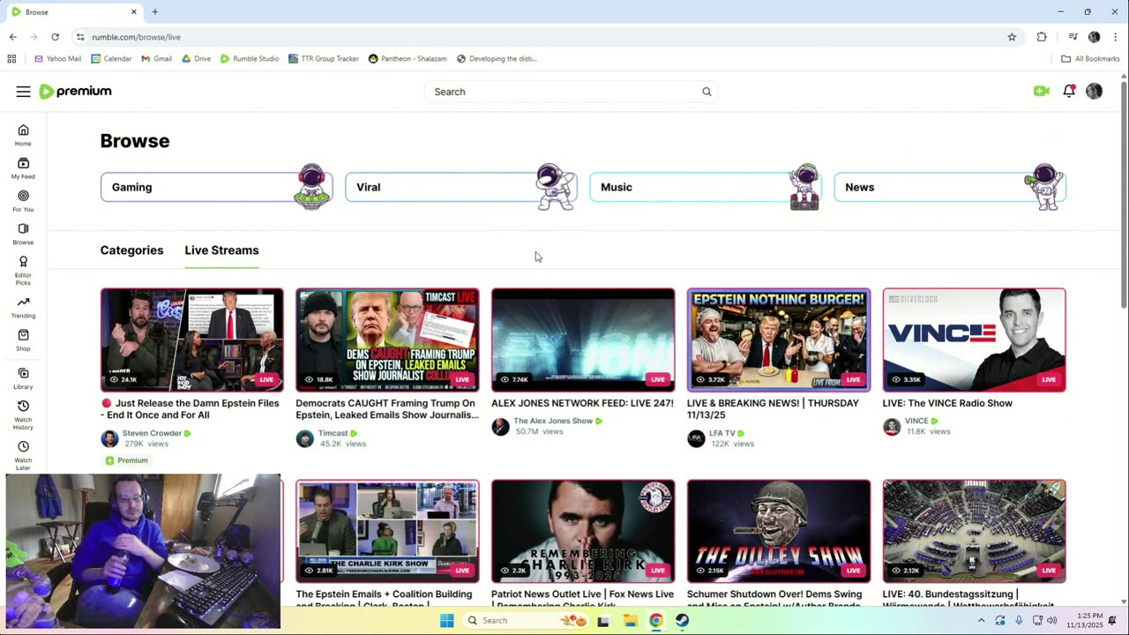Open the Gaming category
The height and width of the screenshot is (635, 1129).
point(216,187)
